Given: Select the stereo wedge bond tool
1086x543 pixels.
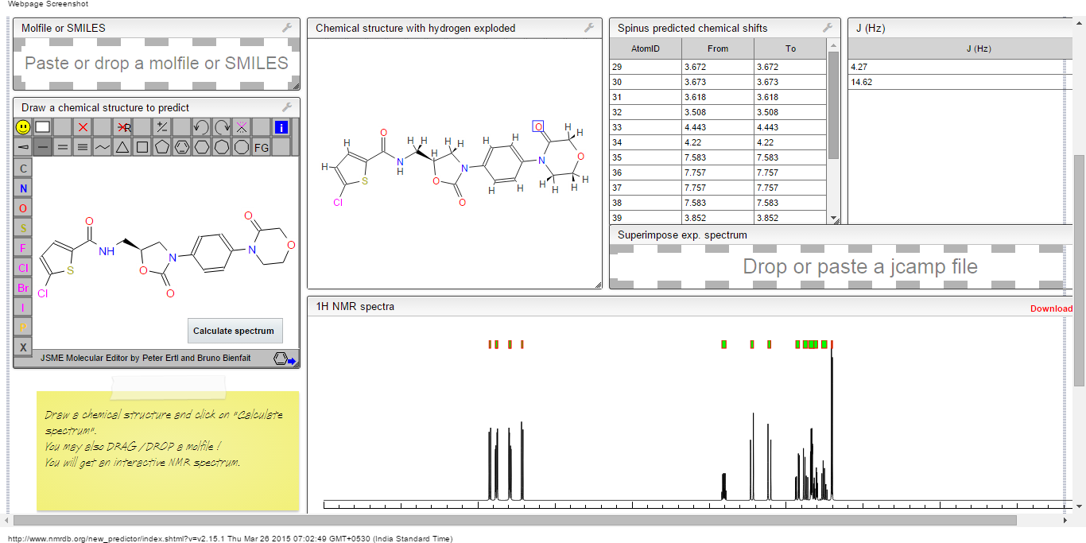Looking at the screenshot, I should coord(23,147).
